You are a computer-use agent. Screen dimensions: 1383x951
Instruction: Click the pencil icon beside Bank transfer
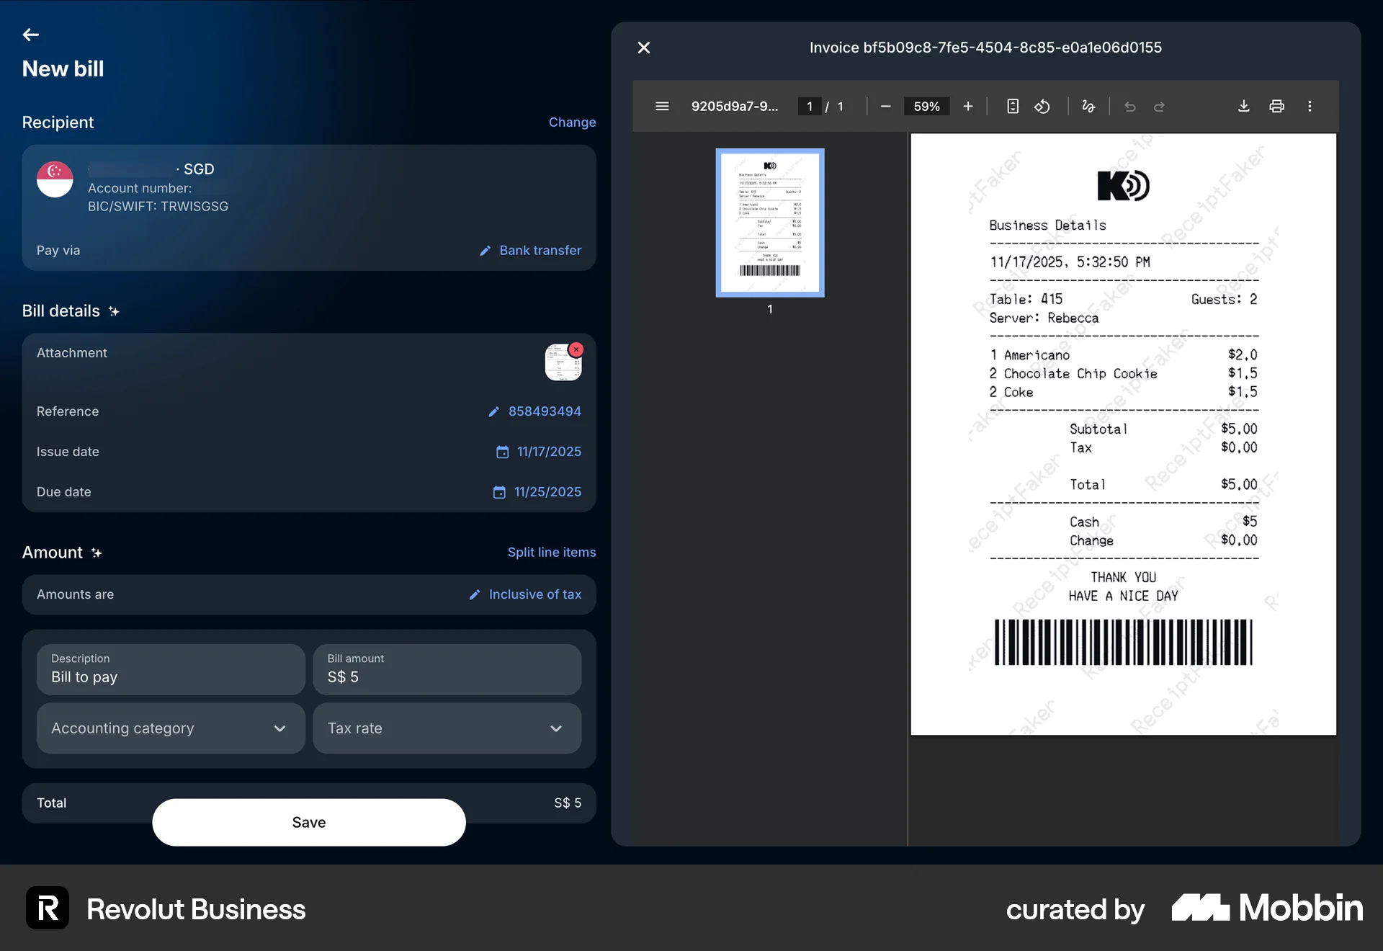[485, 251]
